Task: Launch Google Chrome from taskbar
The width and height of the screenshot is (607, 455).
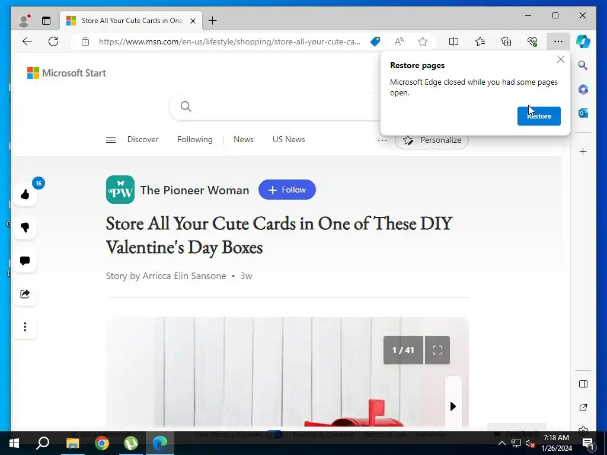Action: (x=102, y=443)
